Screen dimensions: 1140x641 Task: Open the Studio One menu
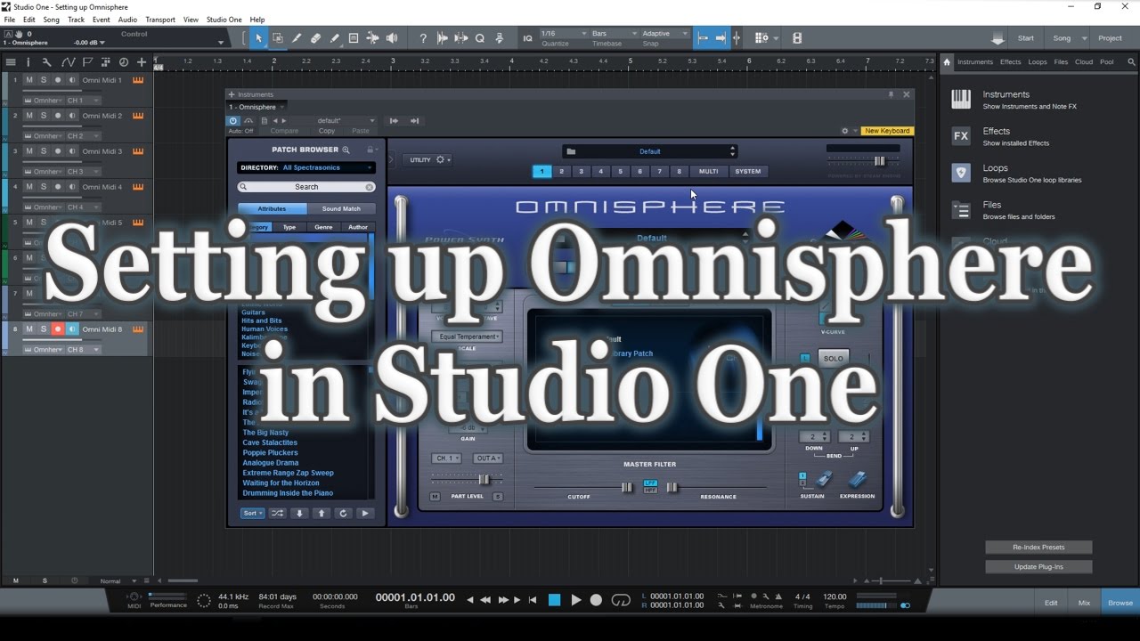[x=224, y=20]
